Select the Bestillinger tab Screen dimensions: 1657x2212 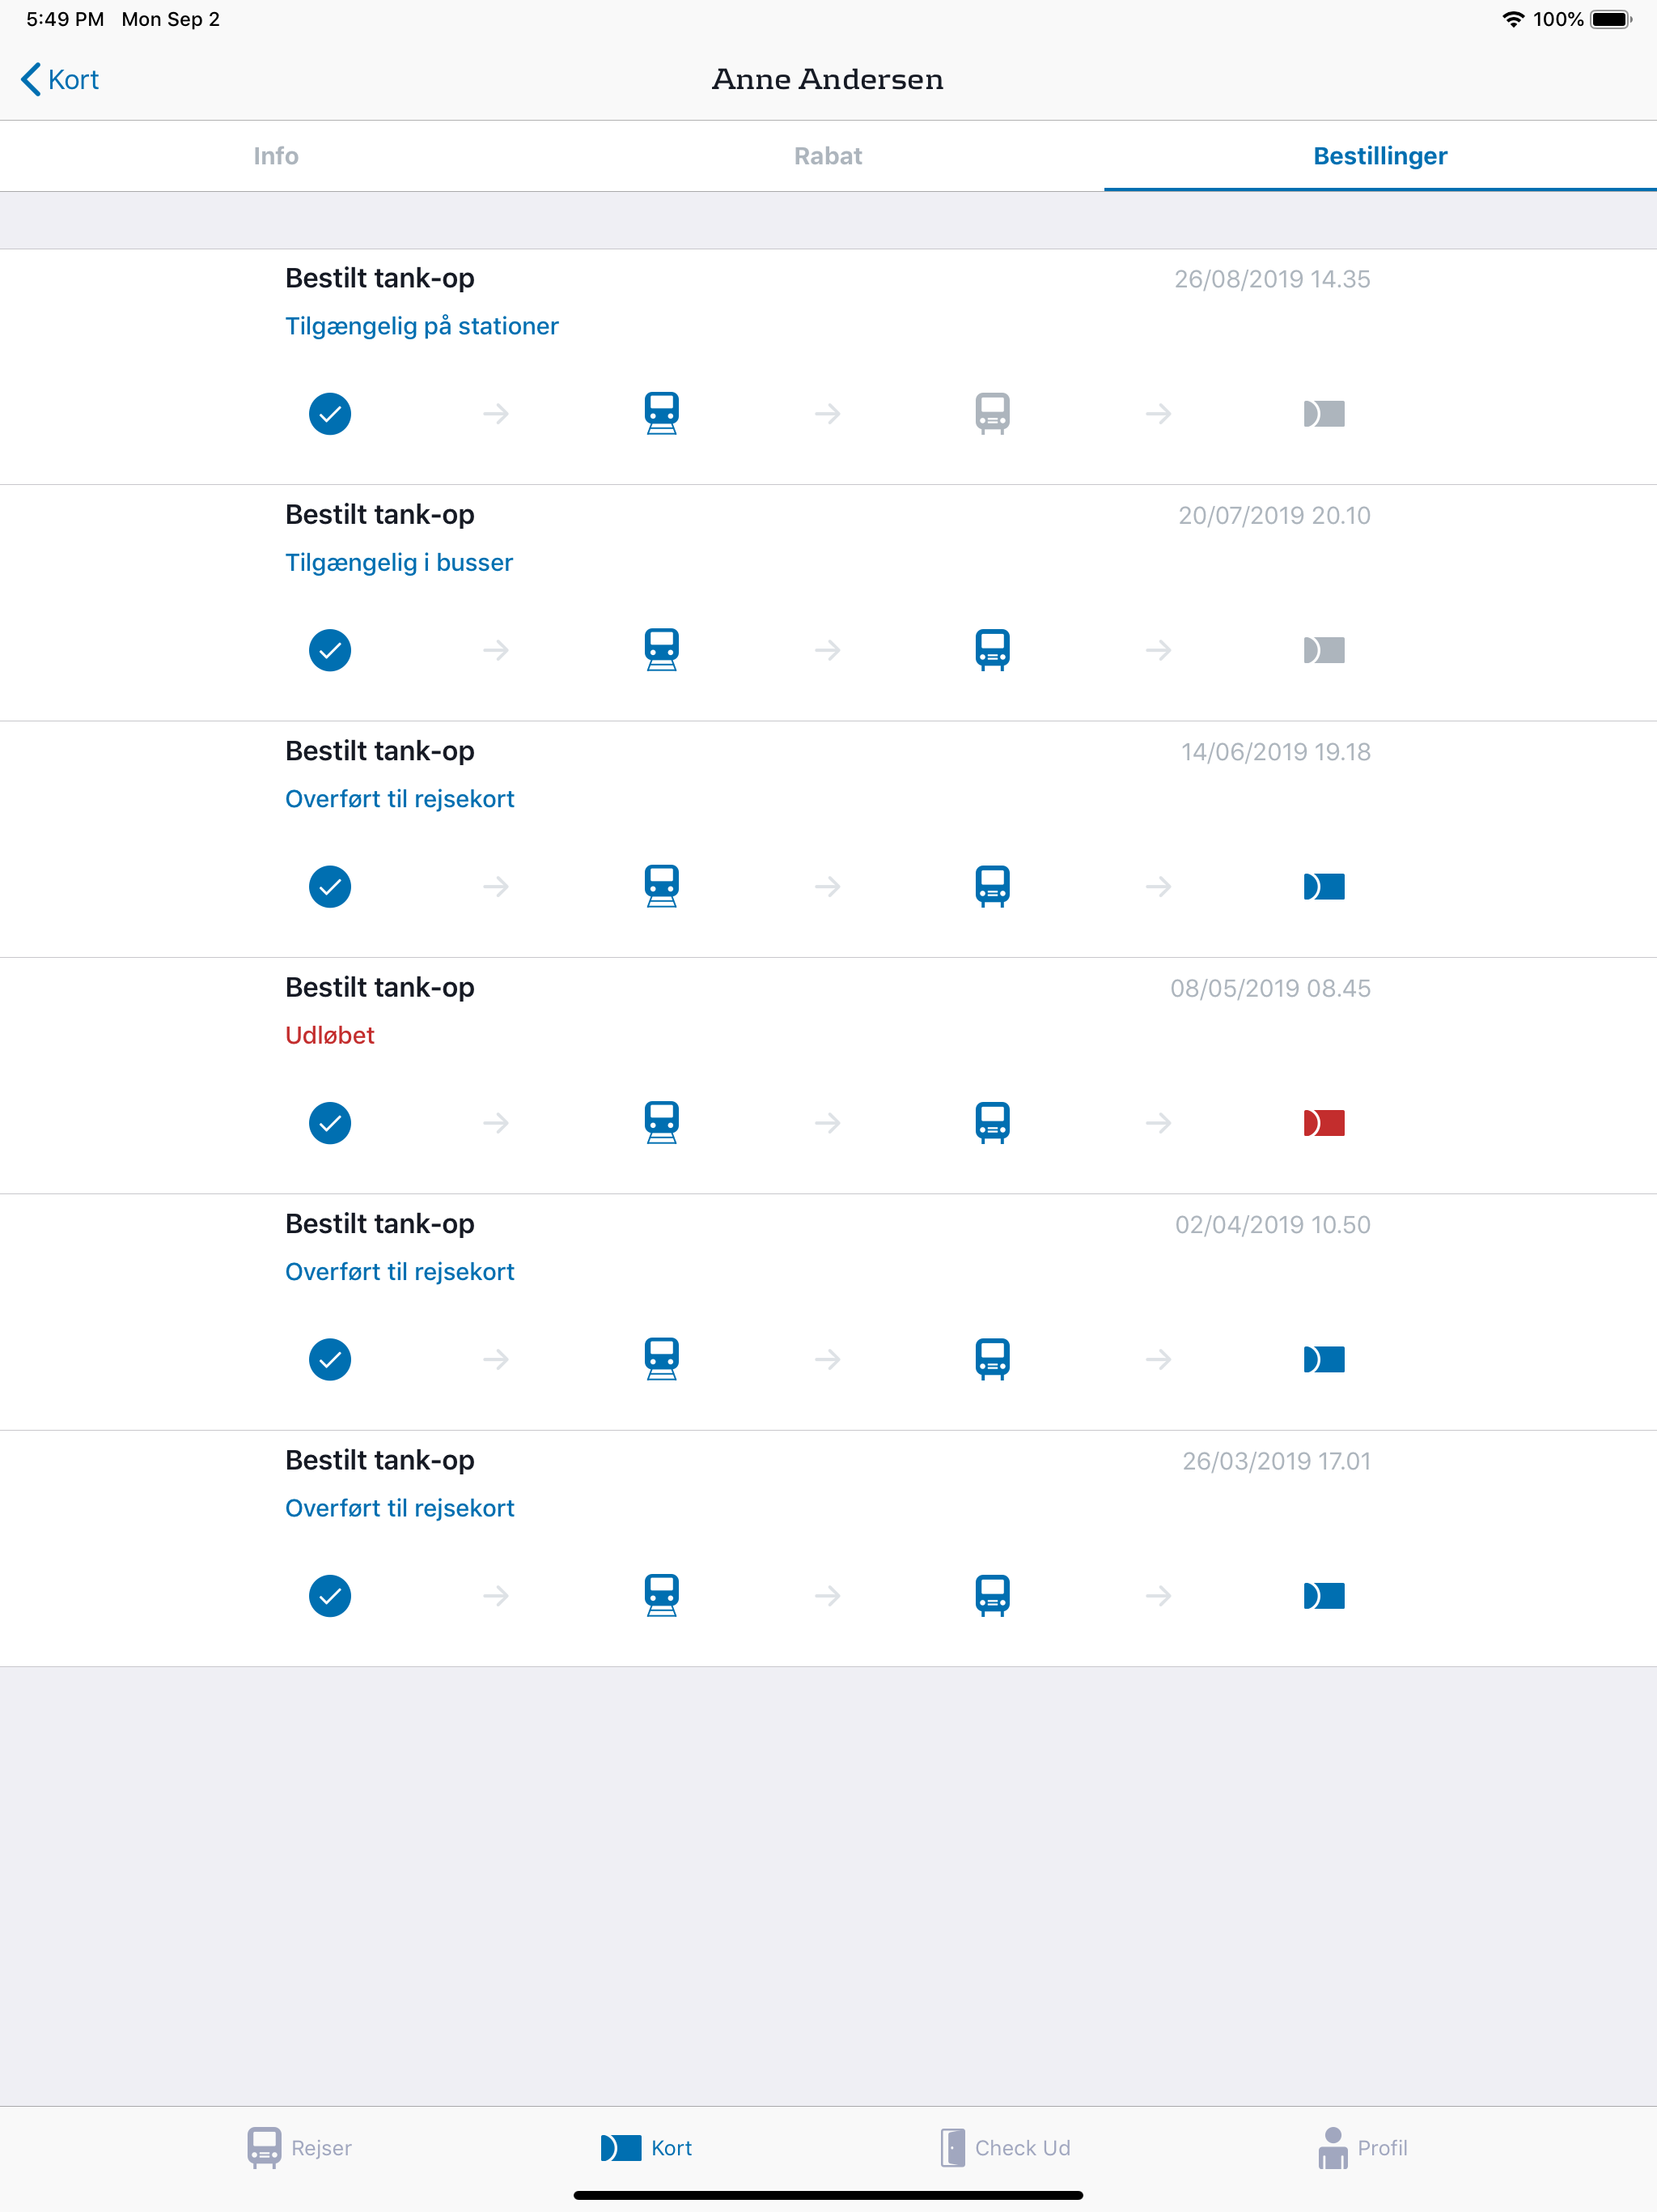pyautogui.click(x=1380, y=156)
